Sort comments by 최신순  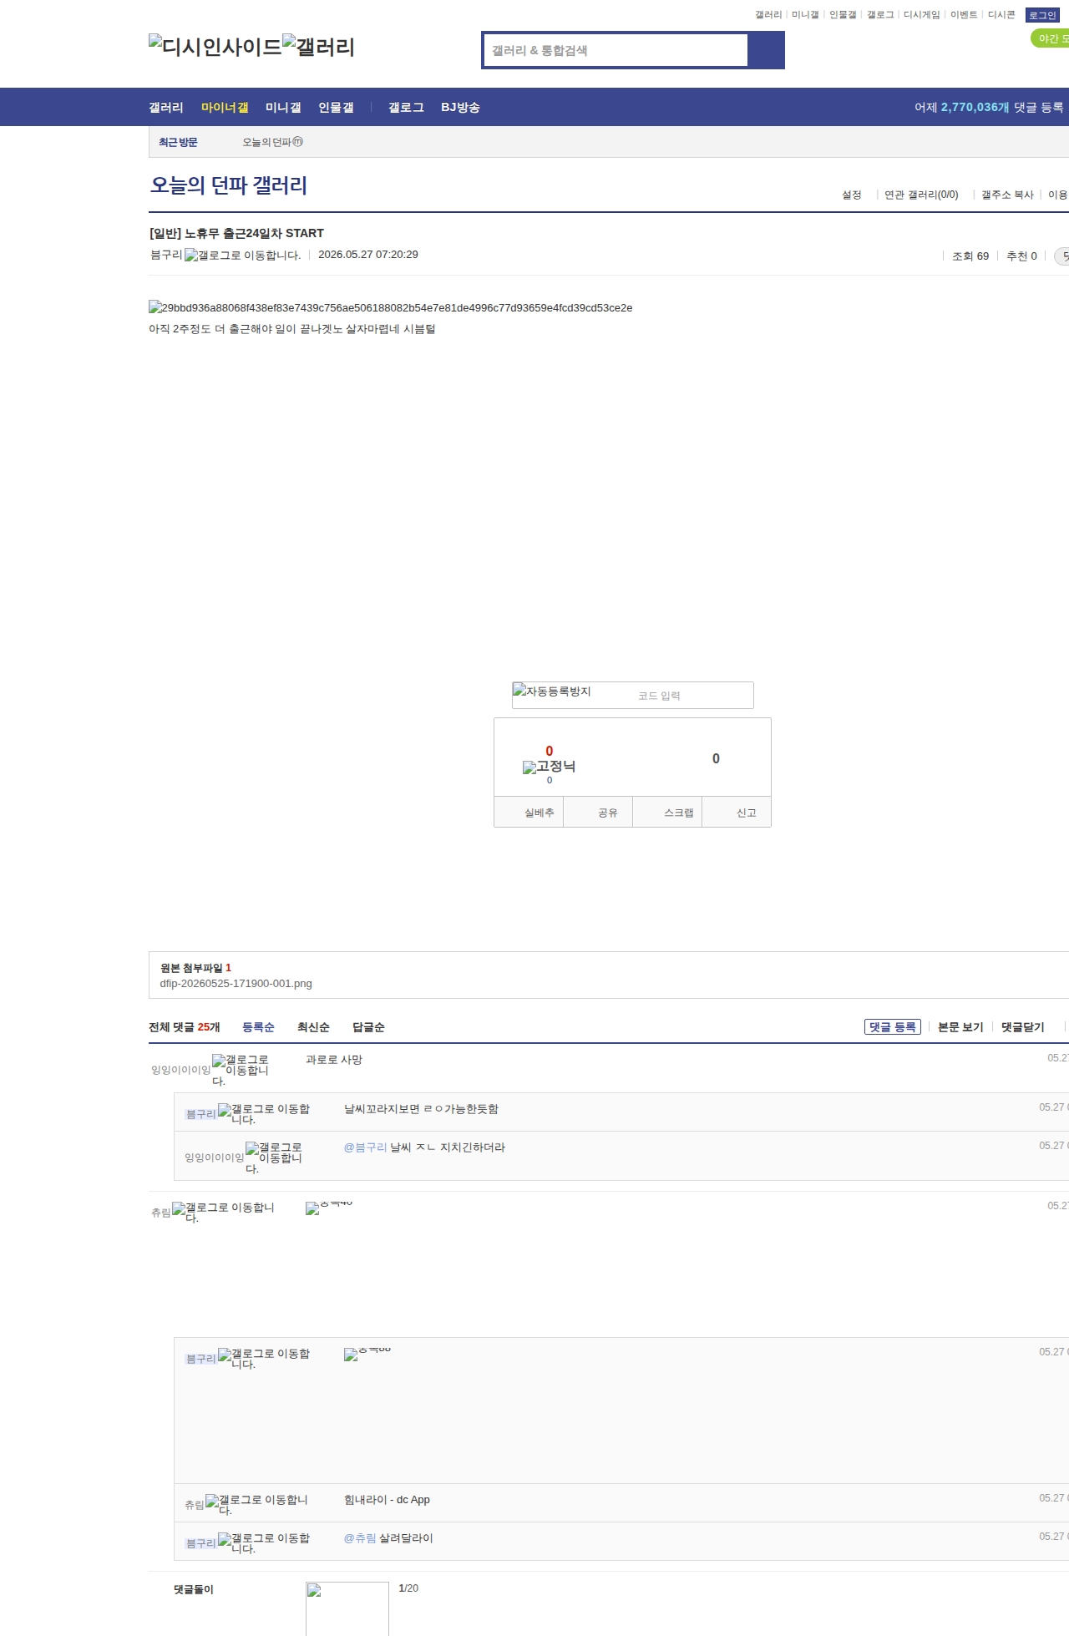(313, 1027)
